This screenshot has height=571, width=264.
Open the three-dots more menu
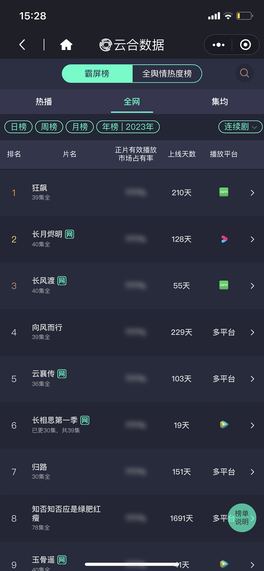pos(218,44)
